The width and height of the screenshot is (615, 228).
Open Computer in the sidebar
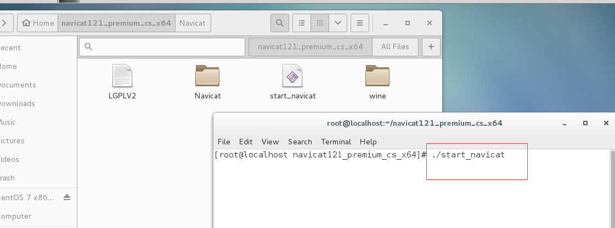(38, 217)
